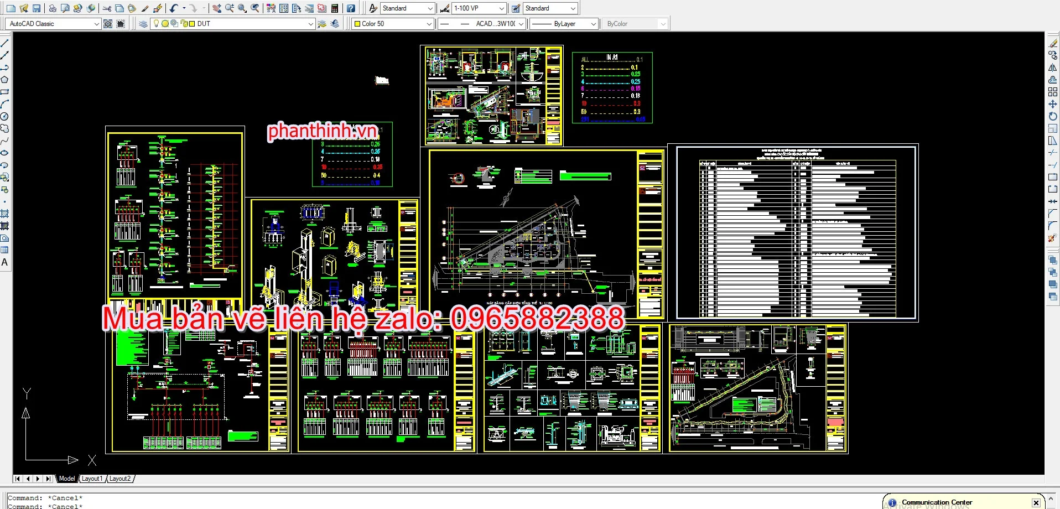1060x509 pixels.
Task: Click Make Object's Layer Current icon
Action: (x=322, y=24)
